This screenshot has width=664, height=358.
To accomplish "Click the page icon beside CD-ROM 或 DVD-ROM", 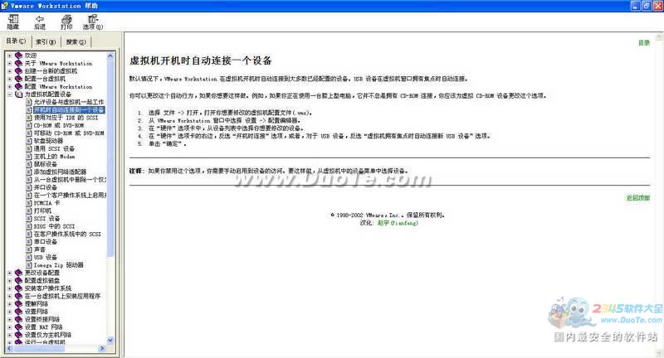I will tap(29, 125).
